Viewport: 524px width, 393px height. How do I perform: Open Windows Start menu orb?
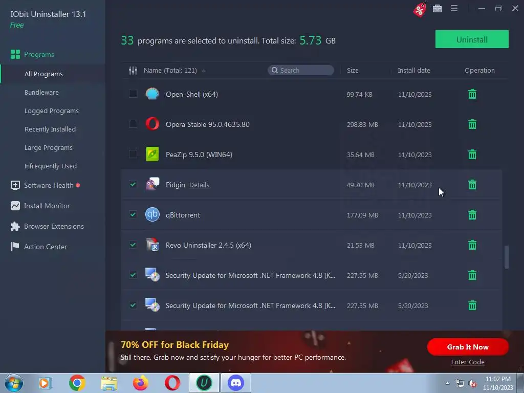[14, 383]
